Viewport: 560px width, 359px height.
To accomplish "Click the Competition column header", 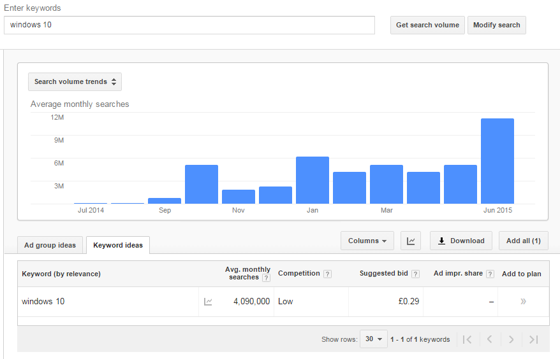I will tap(299, 274).
